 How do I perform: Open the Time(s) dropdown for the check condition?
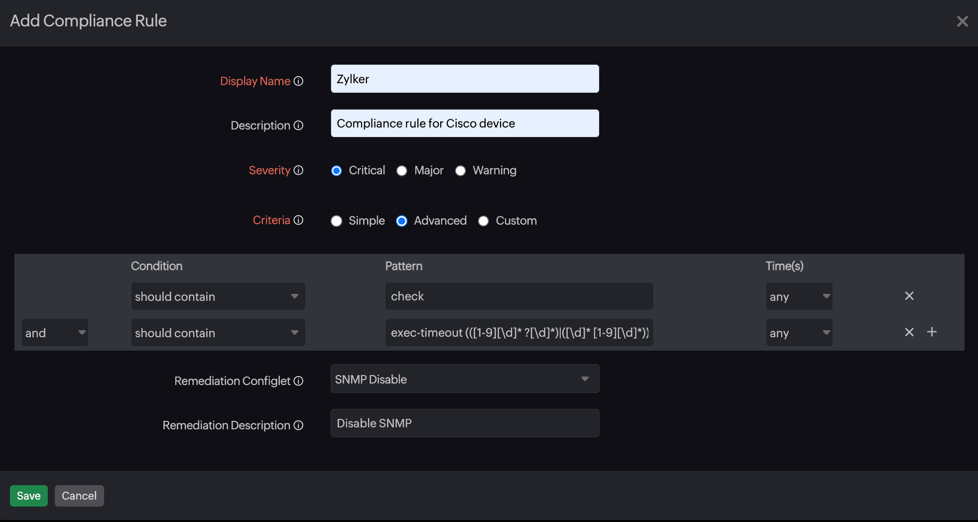tap(799, 296)
